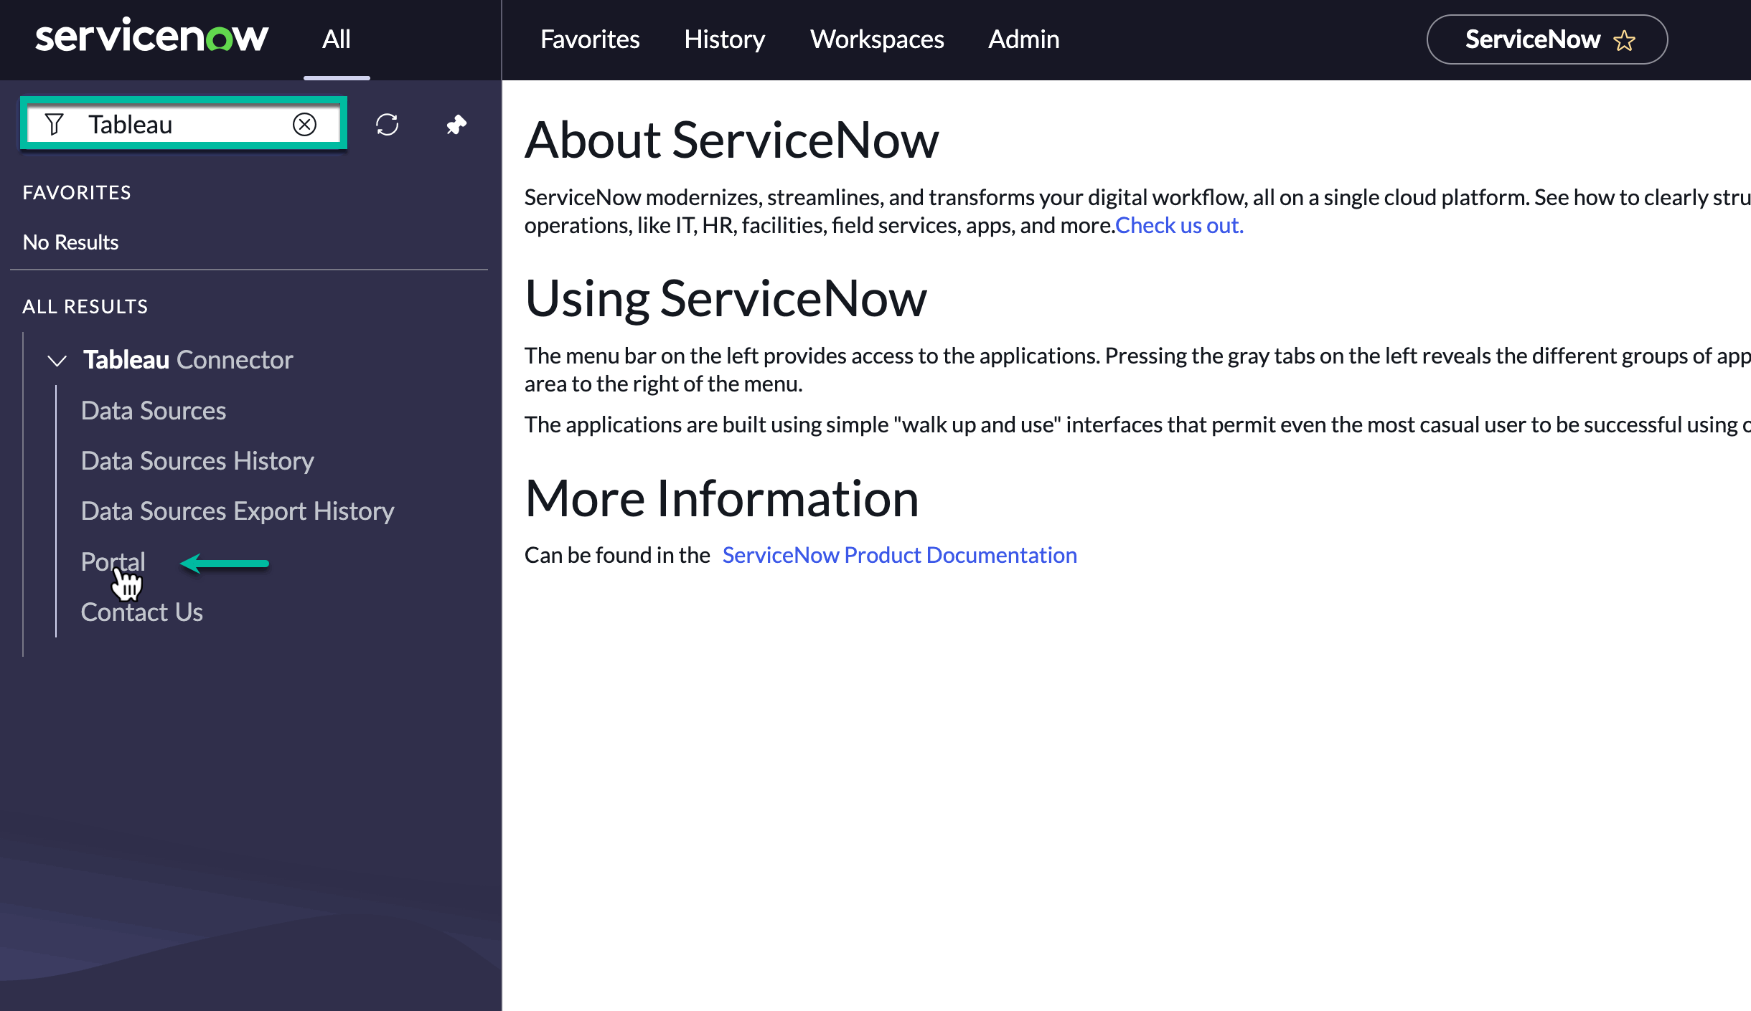The height and width of the screenshot is (1011, 1751).
Task: Open Data Sources Export History
Action: click(238, 510)
